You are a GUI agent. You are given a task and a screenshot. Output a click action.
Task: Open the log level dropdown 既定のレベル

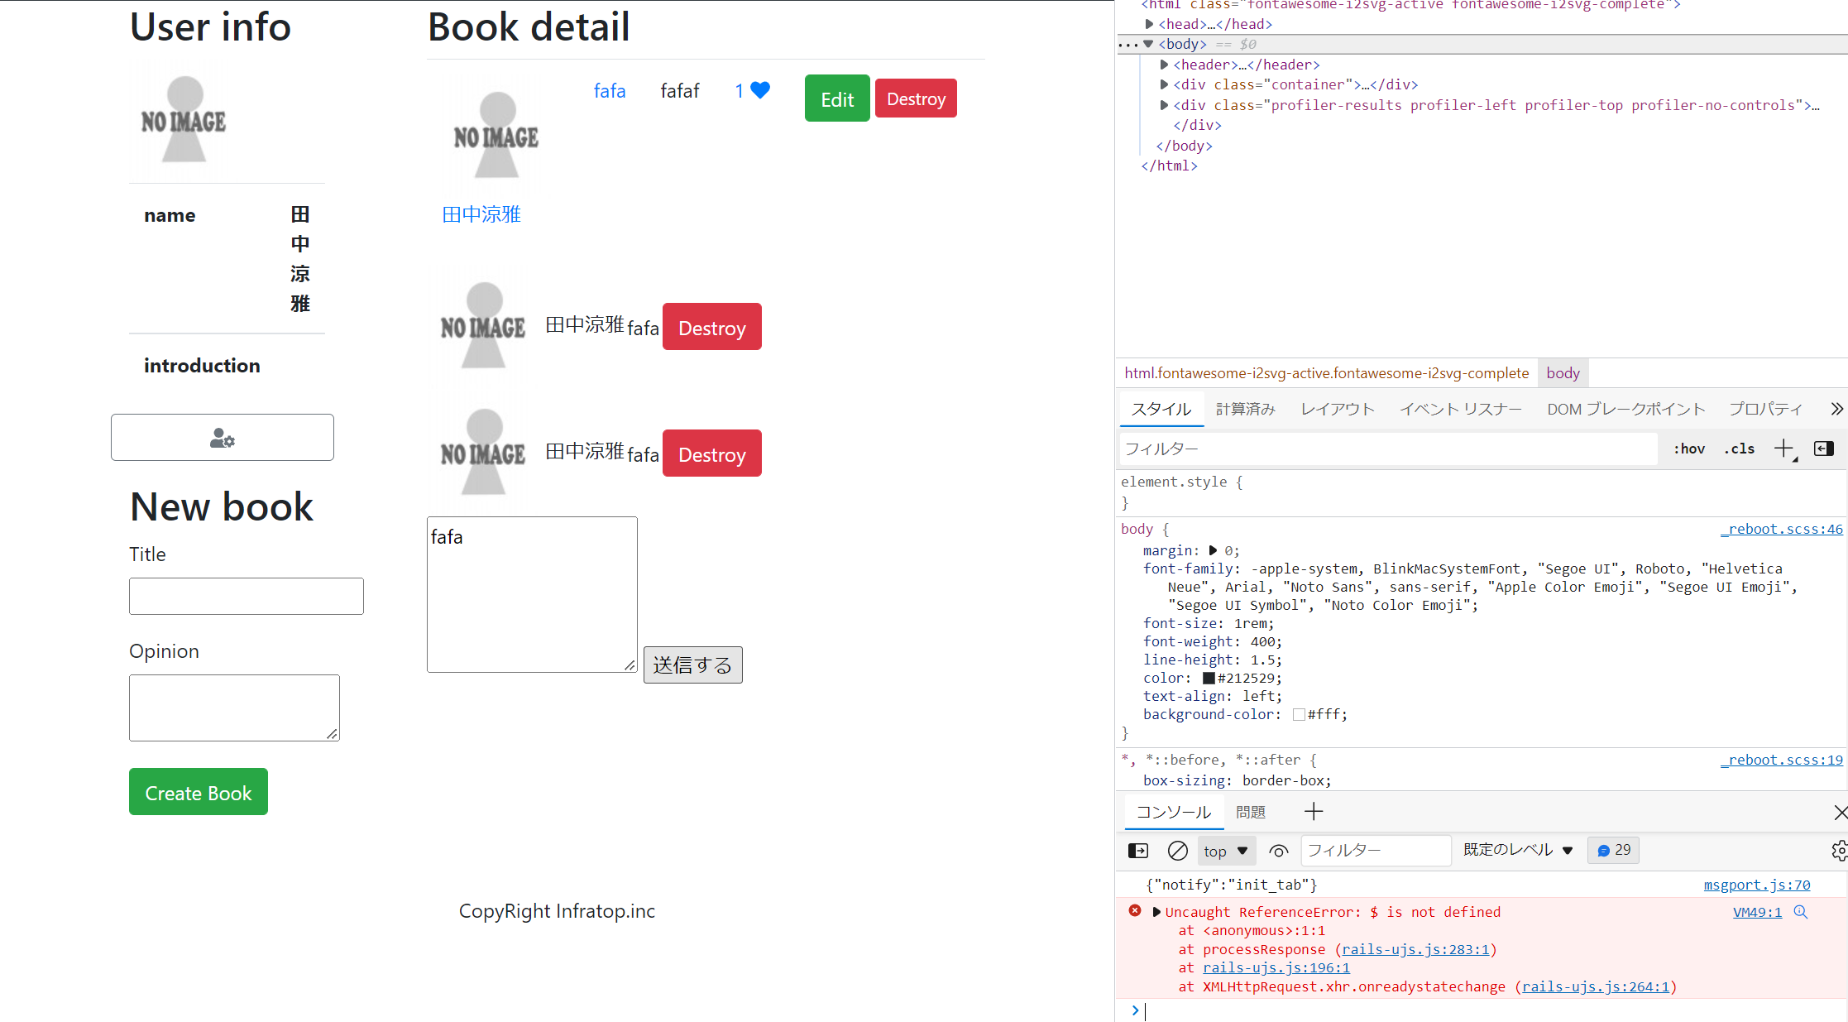click(1519, 850)
